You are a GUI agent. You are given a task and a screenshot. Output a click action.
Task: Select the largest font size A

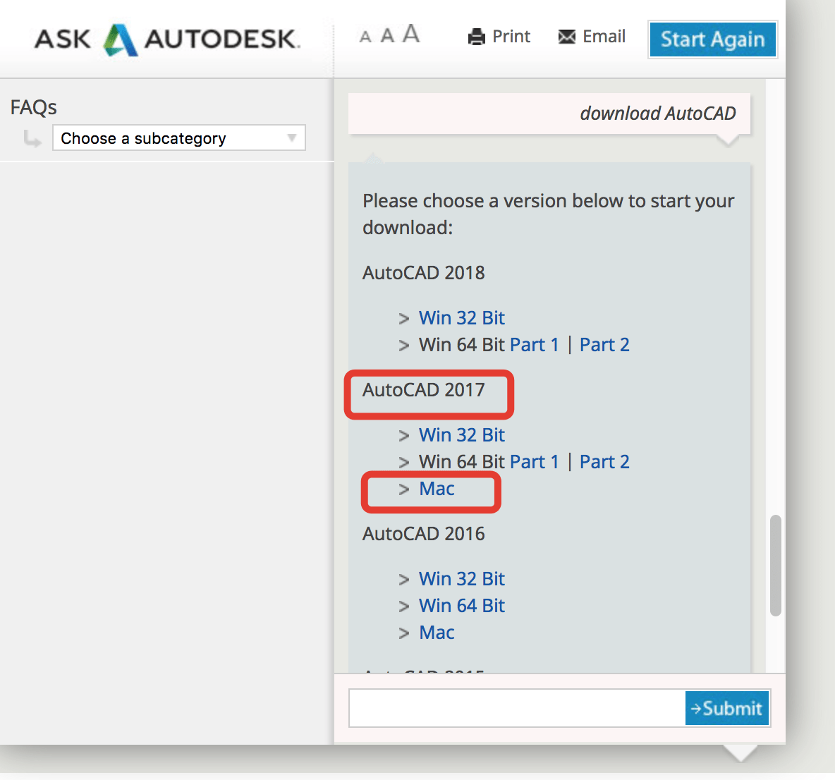tap(410, 34)
